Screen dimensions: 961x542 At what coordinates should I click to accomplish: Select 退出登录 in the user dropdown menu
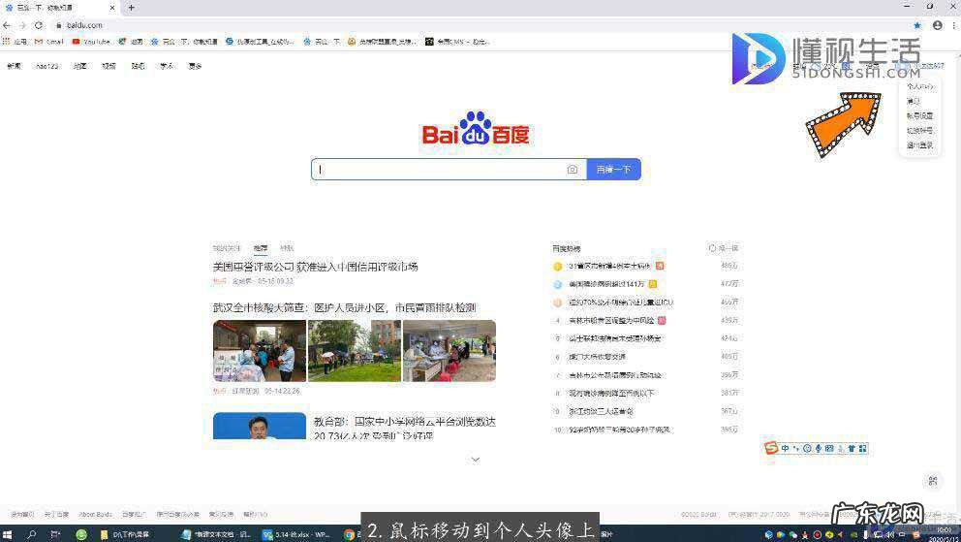920,145
